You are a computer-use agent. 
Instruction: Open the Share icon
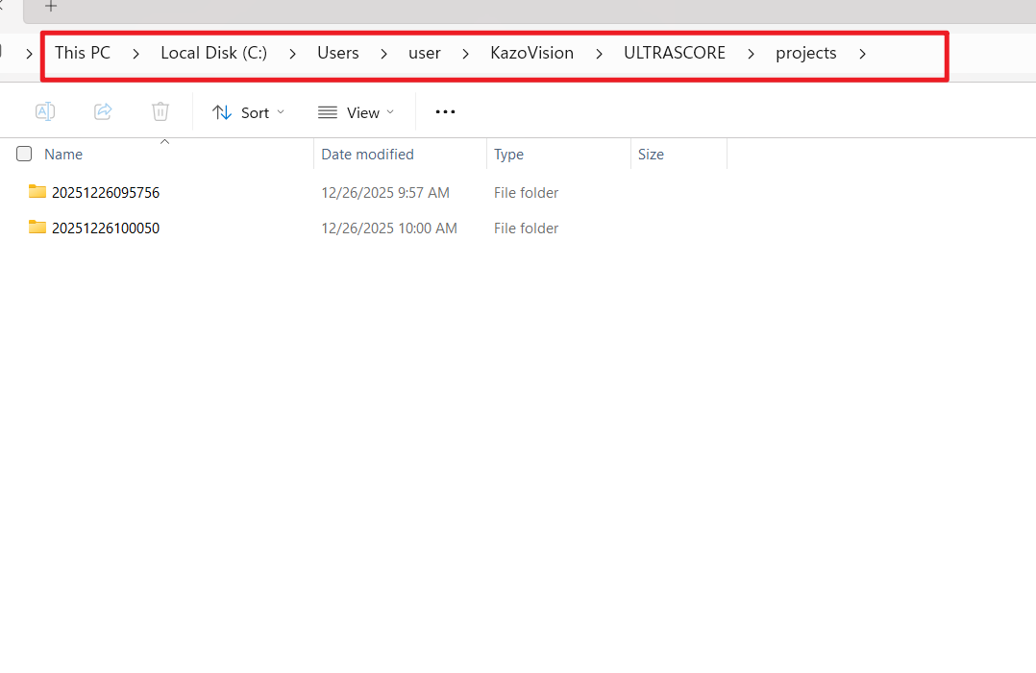click(102, 111)
